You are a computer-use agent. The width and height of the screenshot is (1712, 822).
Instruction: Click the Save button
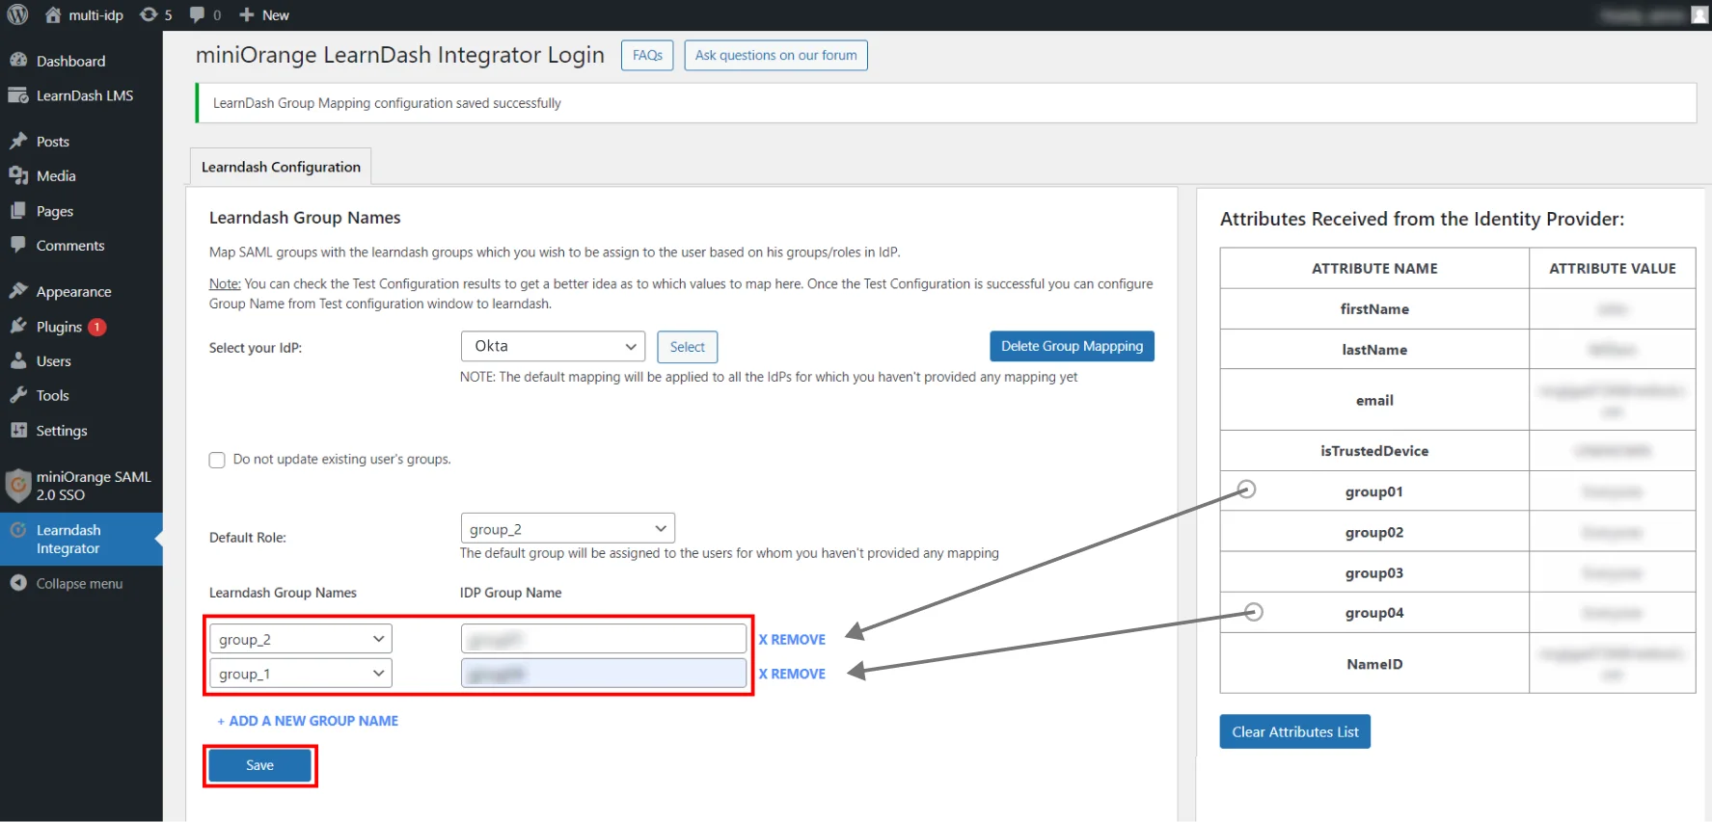[x=259, y=765]
